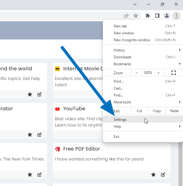
Task: Click the Copy button
Action: pos(157,111)
